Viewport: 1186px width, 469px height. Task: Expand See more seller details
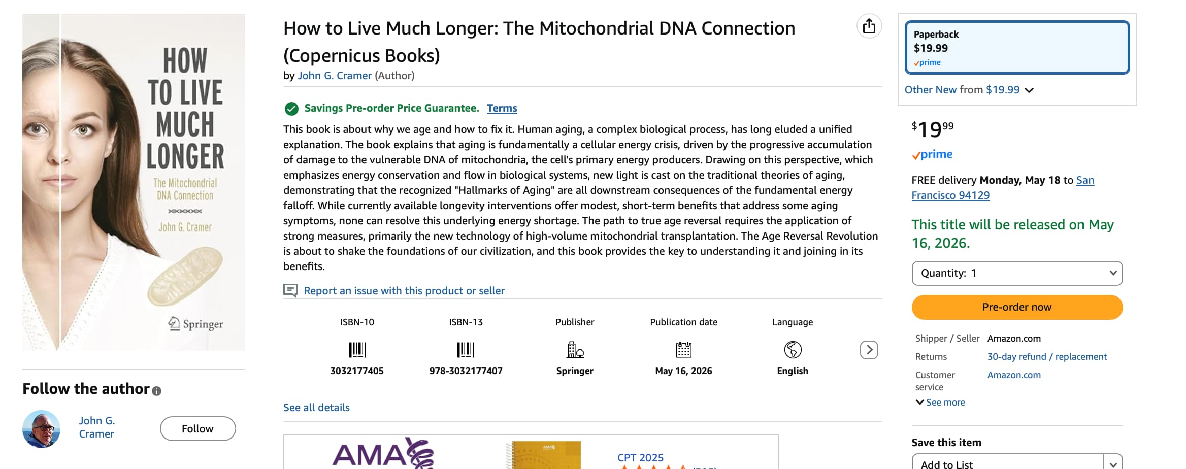940,402
